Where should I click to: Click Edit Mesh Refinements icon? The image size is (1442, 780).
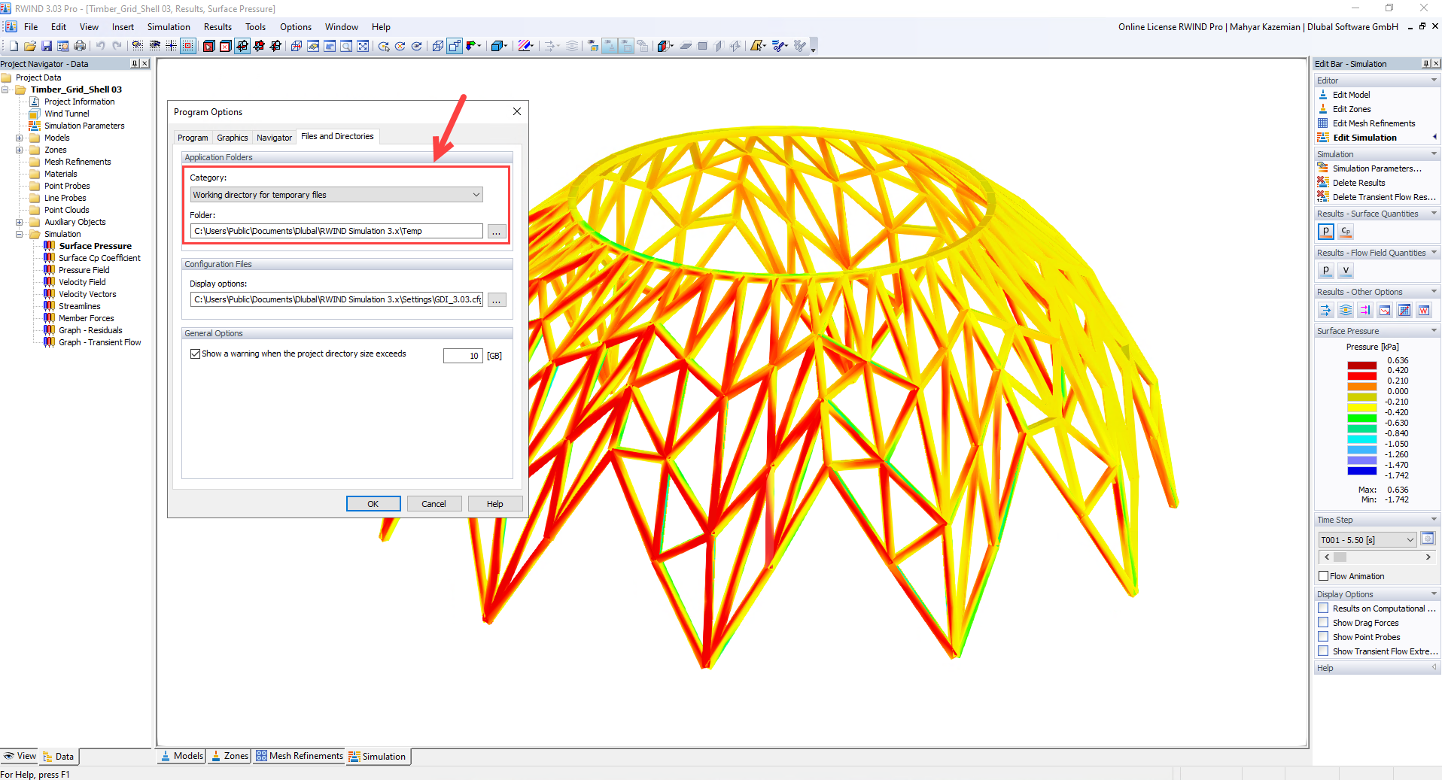point(1372,123)
